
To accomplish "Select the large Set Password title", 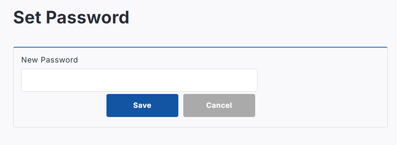I will coord(71,17).
